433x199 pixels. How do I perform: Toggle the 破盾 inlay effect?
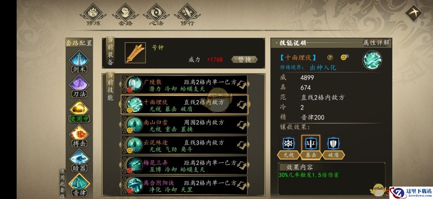[x=333, y=147]
